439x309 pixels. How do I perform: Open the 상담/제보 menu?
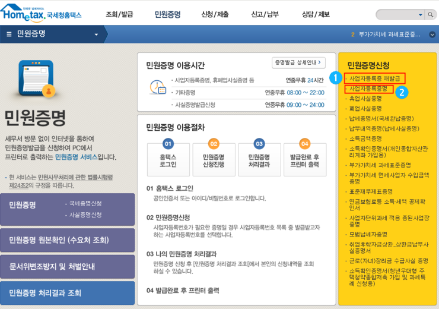coord(316,14)
